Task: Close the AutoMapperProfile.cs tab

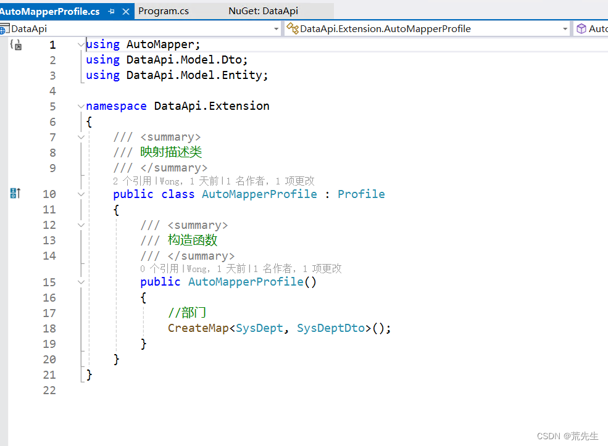Action: point(126,12)
